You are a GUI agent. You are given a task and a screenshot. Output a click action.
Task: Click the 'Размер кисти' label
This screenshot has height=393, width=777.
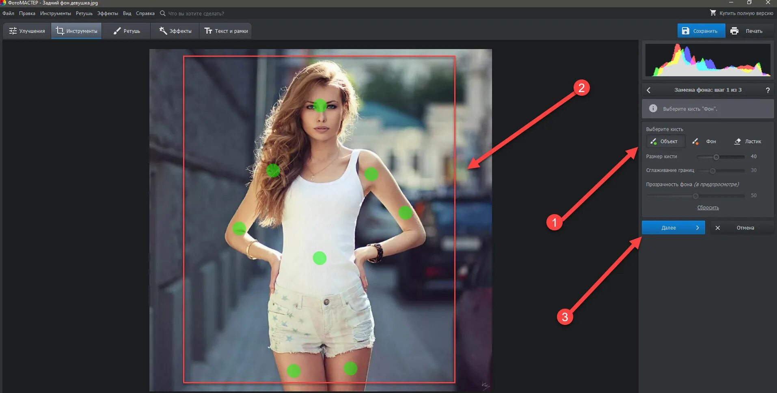coord(661,157)
